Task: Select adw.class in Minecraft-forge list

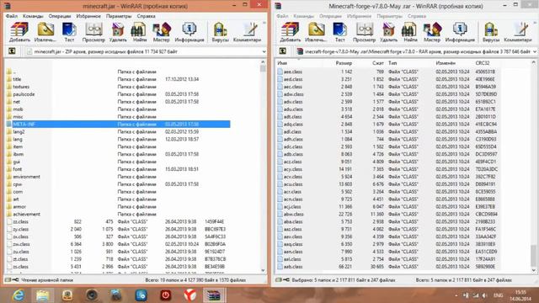Action: 294,94
